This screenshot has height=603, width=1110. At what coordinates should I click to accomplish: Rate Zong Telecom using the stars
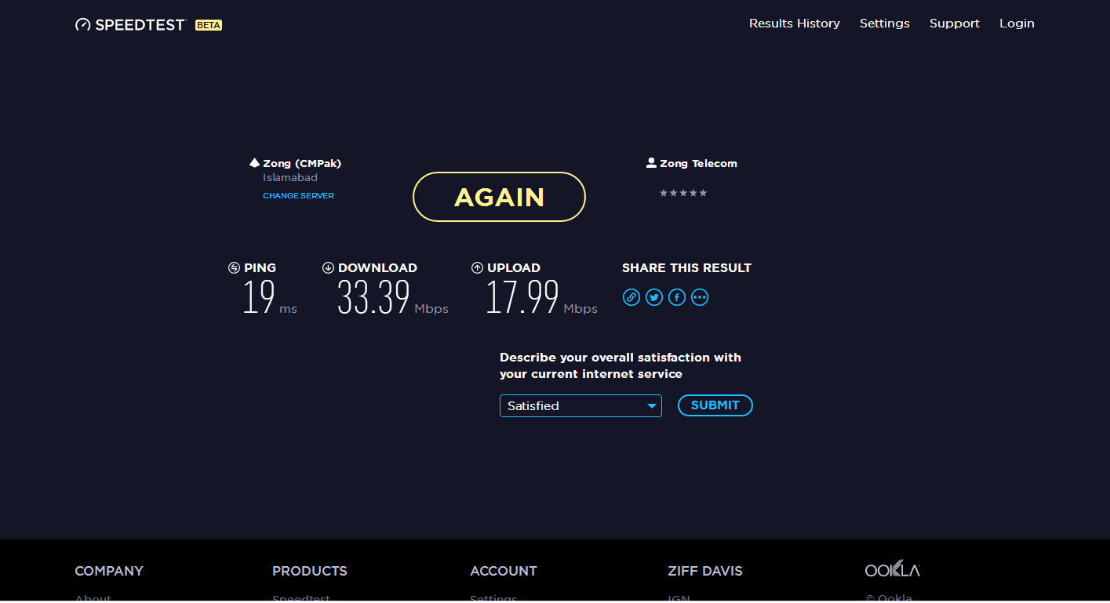[x=683, y=193]
